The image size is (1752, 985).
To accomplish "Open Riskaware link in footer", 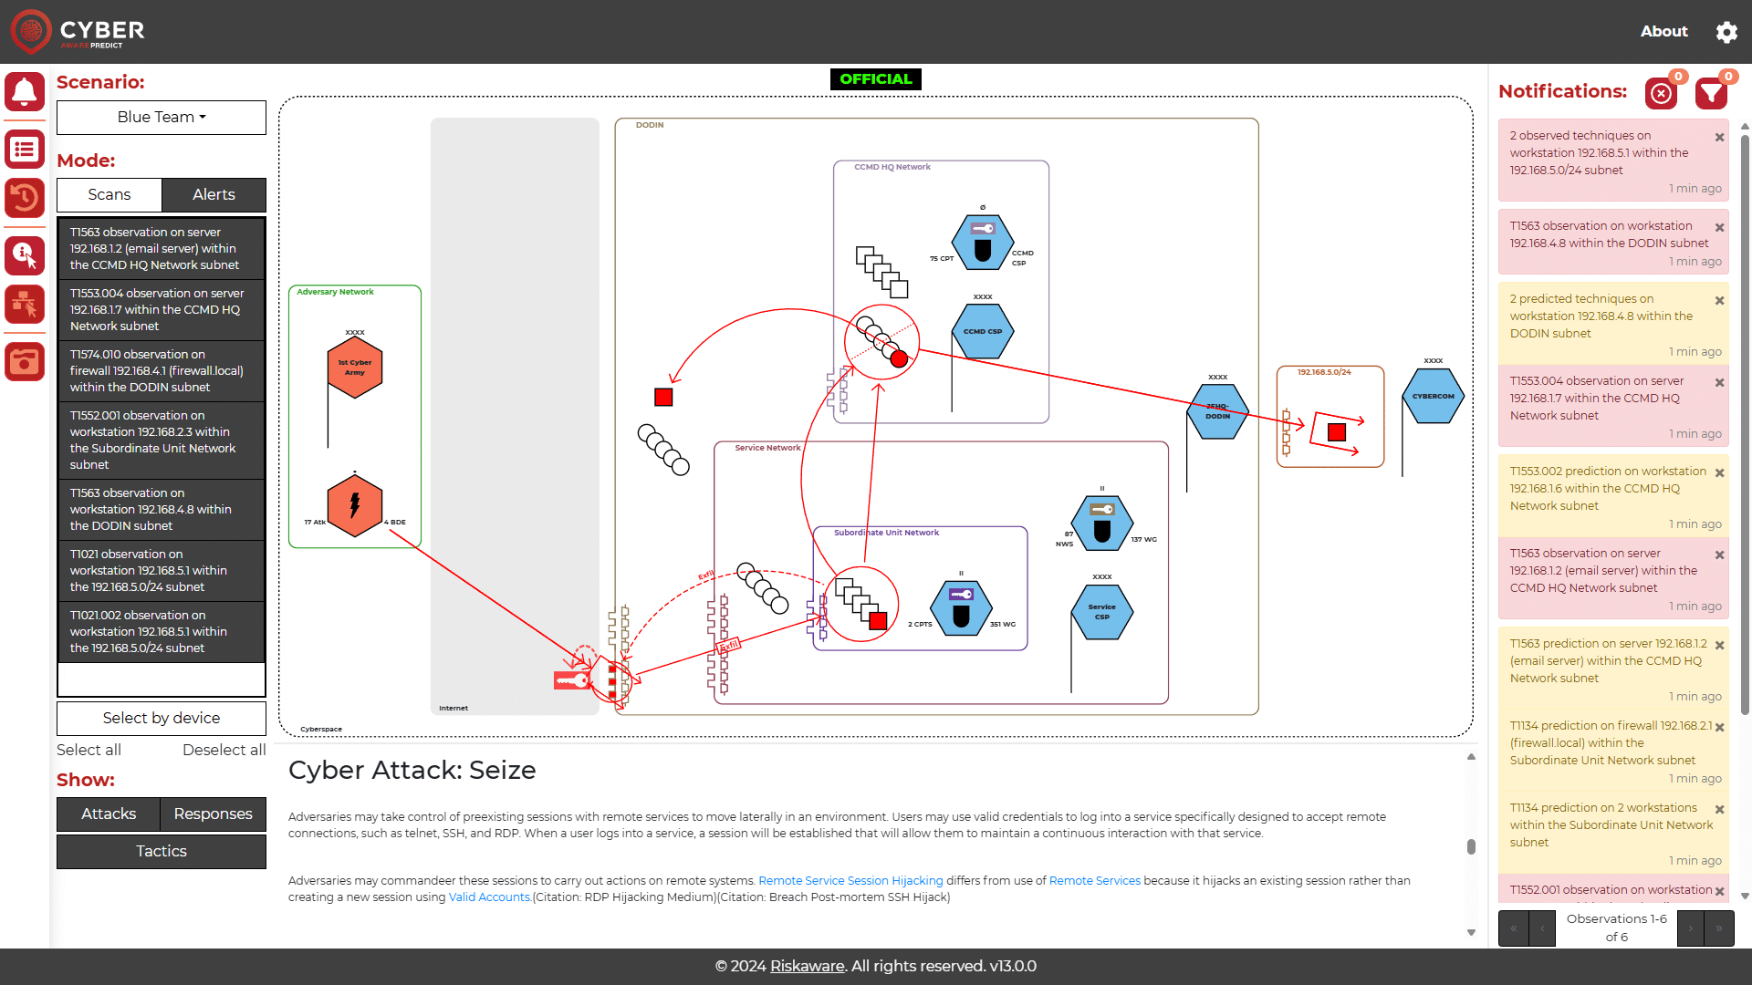I will point(807,966).
